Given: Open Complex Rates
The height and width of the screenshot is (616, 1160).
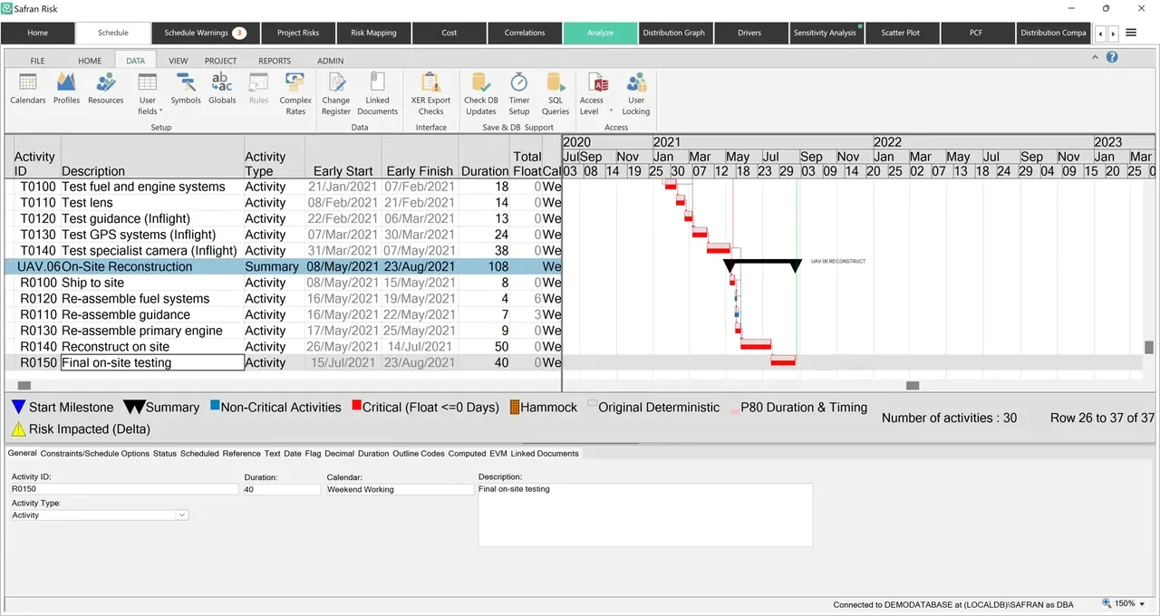Looking at the screenshot, I should pos(295,94).
